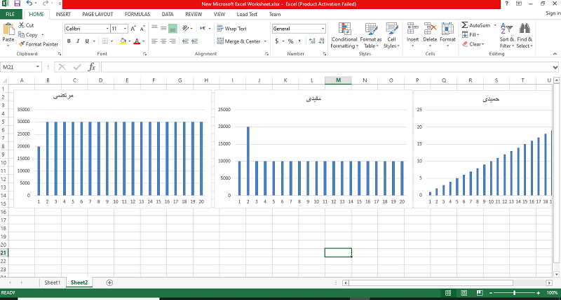Open the General number format dropdown
Screen dimensions: 561x300
tap(323, 29)
